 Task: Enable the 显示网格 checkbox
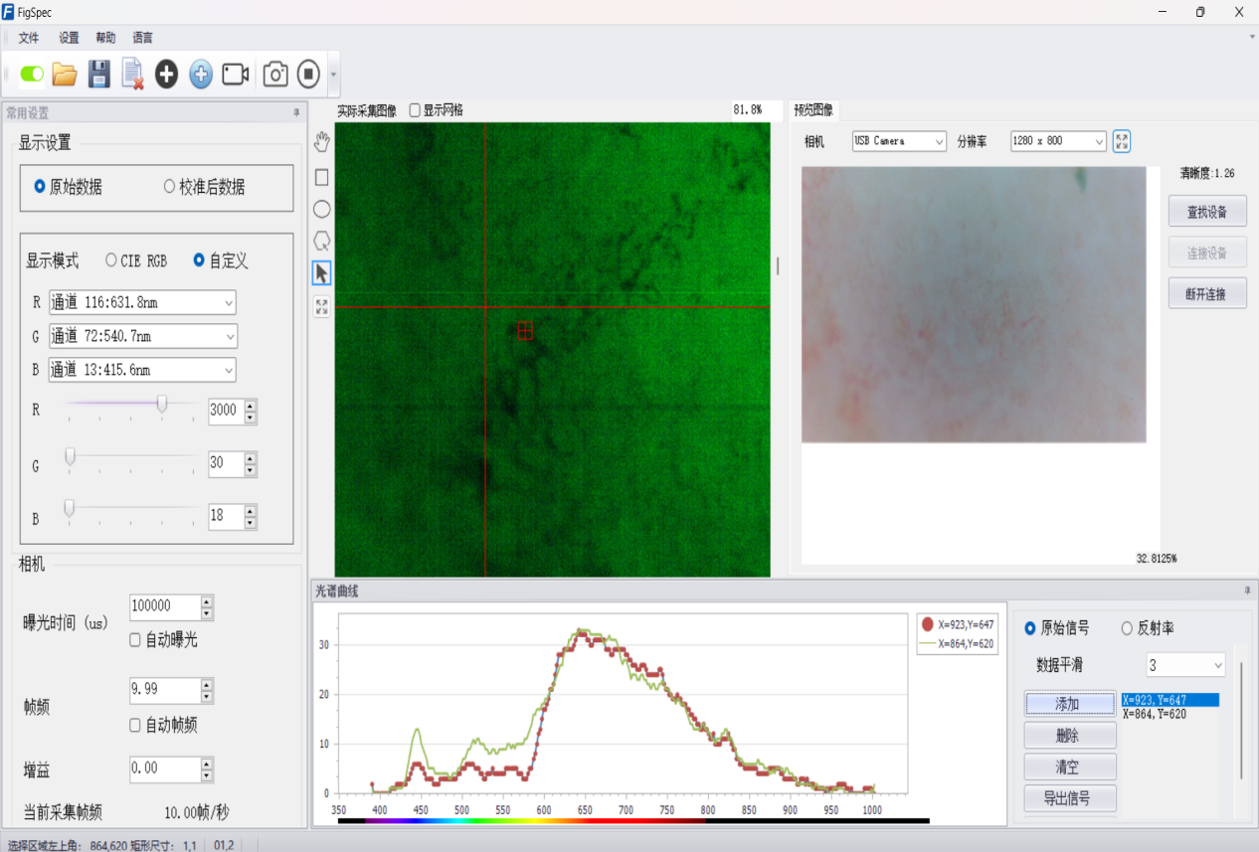point(416,110)
